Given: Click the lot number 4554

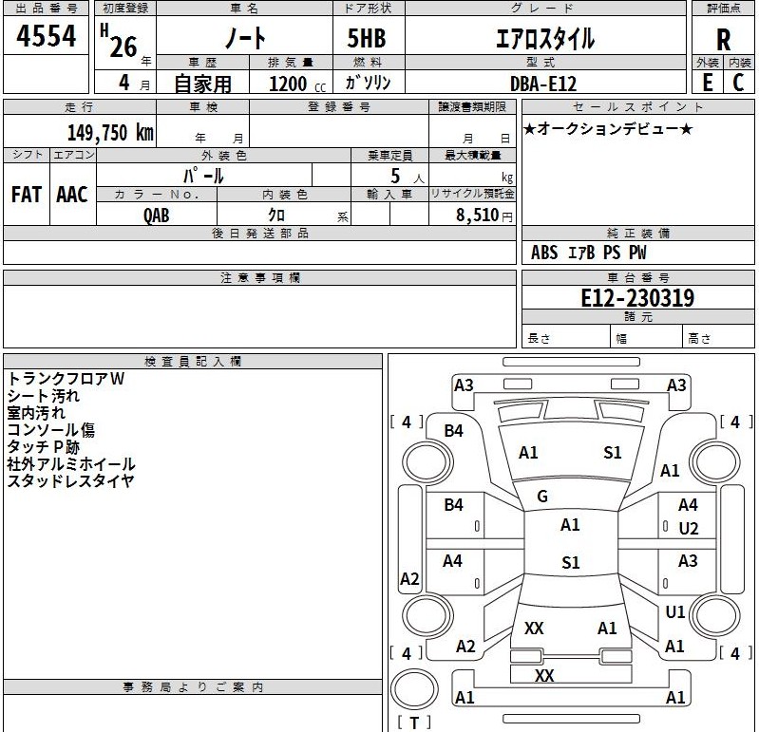Looking at the screenshot, I should tap(46, 36).
